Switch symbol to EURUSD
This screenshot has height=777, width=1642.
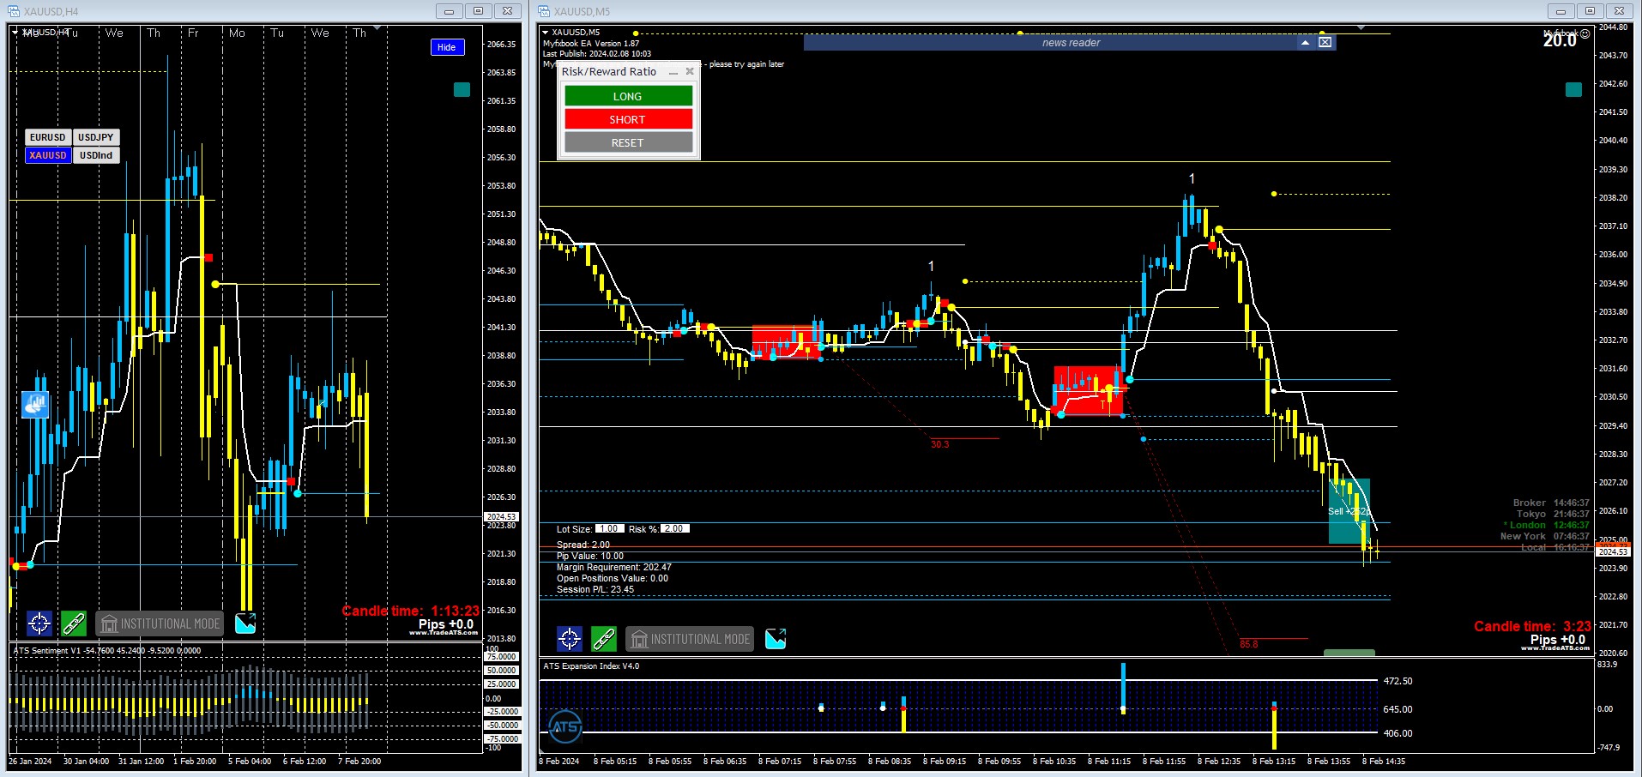(x=48, y=137)
